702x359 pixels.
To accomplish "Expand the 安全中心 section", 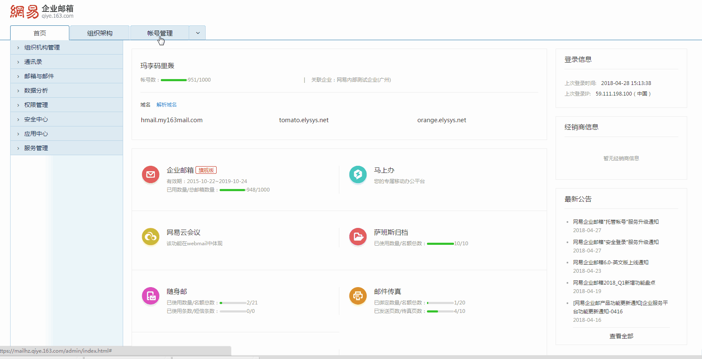I will [67, 119].
